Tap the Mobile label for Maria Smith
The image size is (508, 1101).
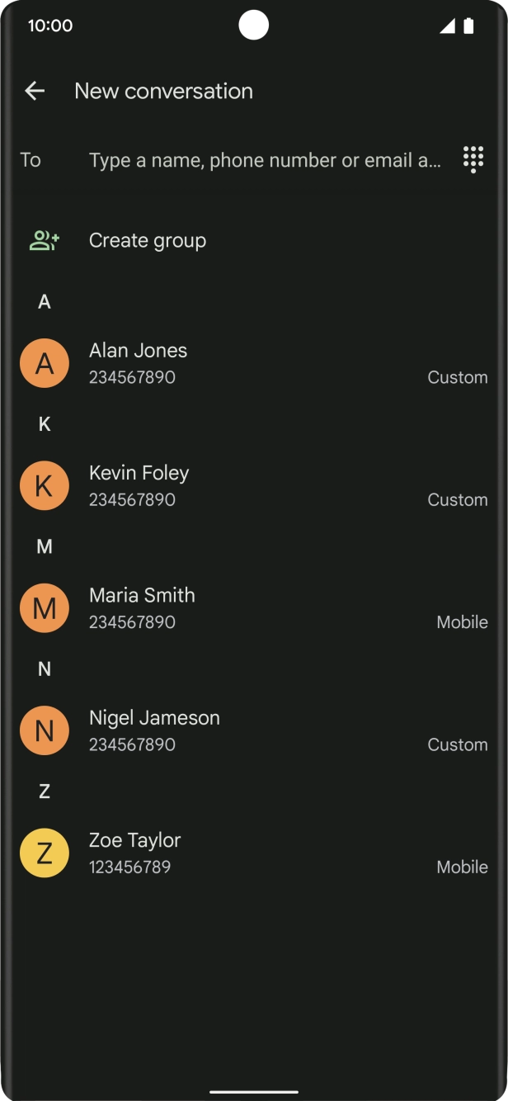[462, 622]
